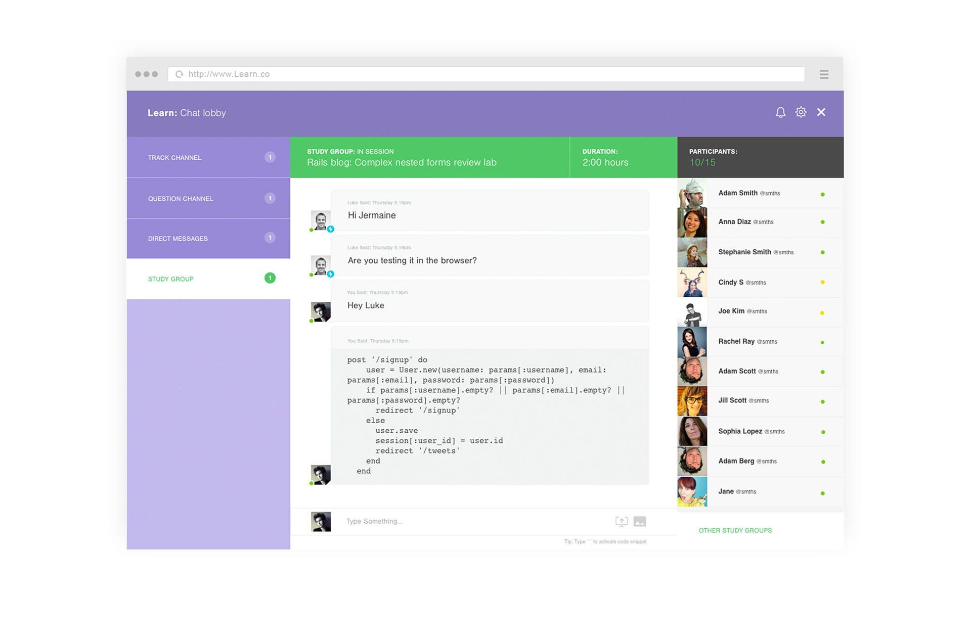Close the chat lobby with X icon

pos(821,112)
